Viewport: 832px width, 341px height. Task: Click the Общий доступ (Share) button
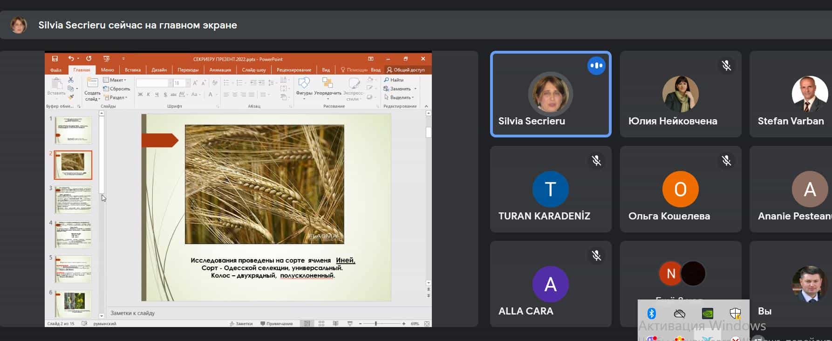406,70
